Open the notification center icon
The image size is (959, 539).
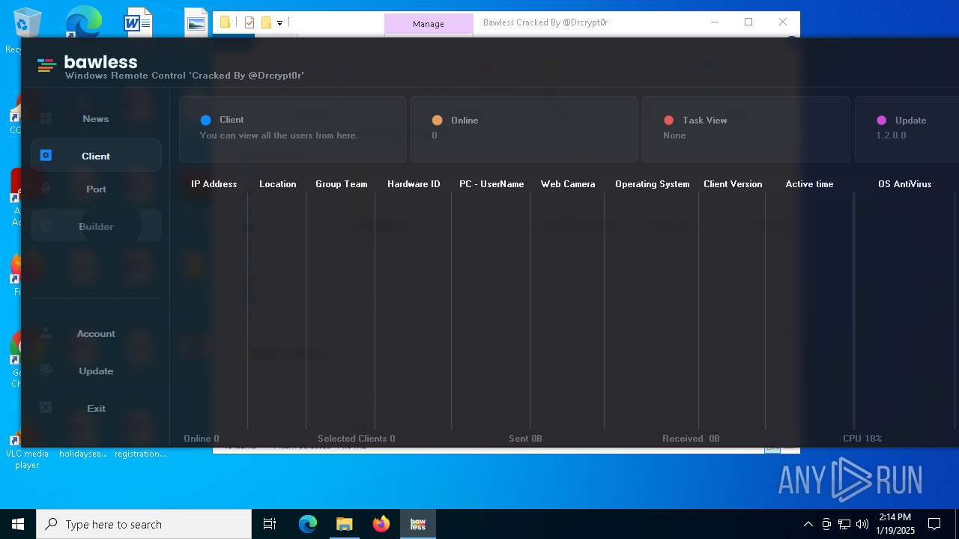(x=934, y=524)
